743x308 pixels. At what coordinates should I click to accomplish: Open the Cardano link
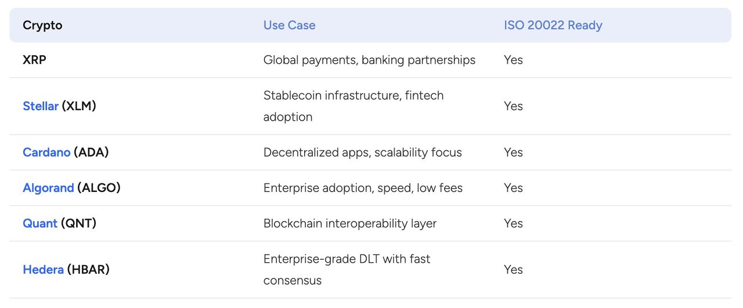[x=46, y=153]
